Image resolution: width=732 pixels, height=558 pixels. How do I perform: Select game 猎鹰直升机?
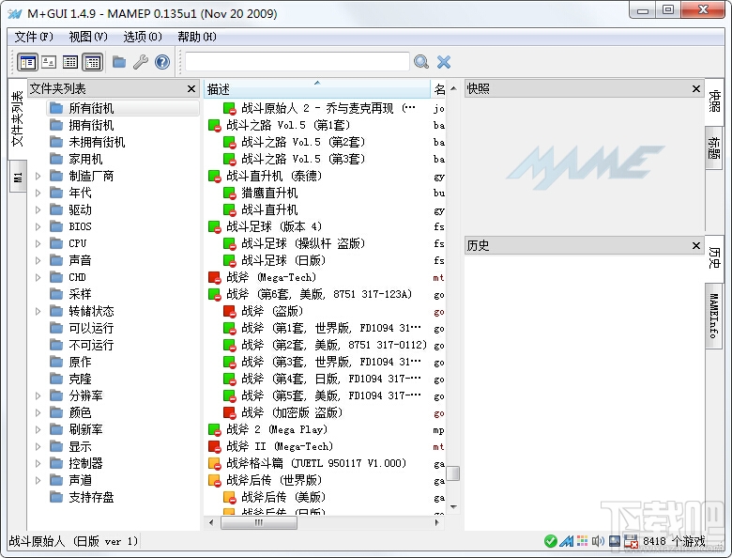(x=269, y=193)
